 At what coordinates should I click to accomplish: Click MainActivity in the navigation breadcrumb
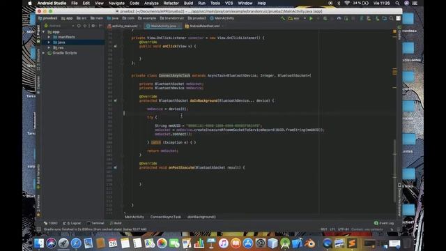(222, 18)
